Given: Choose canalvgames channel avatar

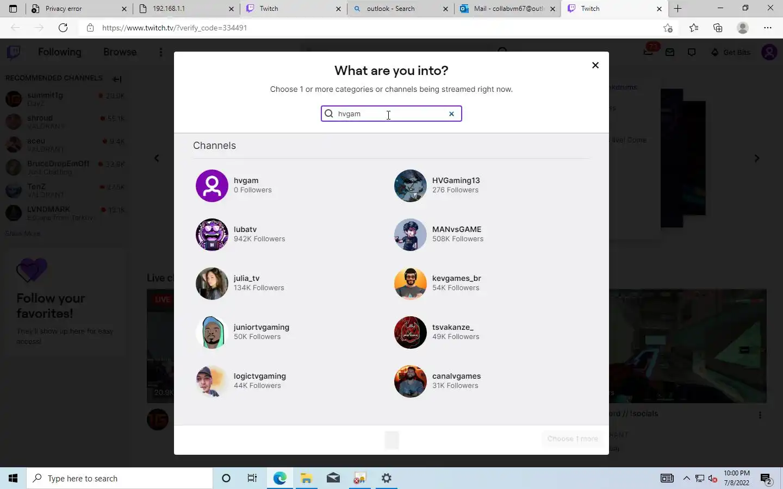Looking at the screenshot, I should coord(411,381).
